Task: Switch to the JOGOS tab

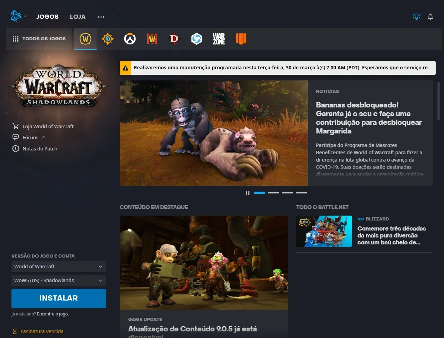Action: tap(47, 17)
